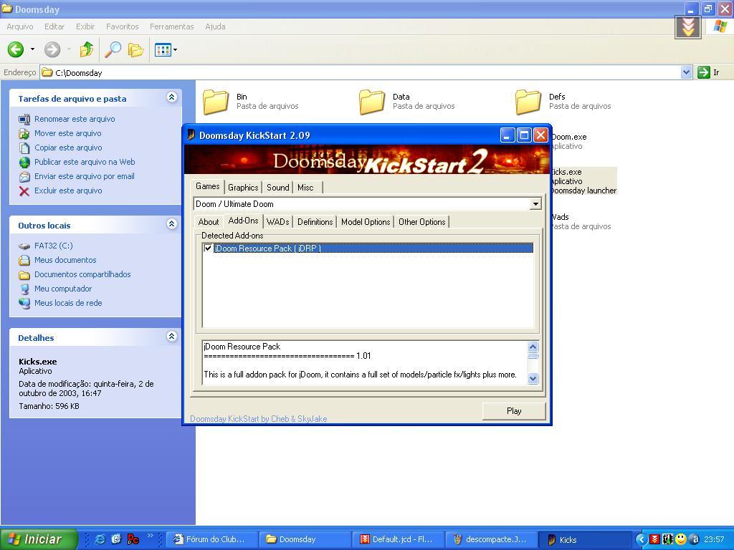The height and width of the screenshot is (550, 734).
Task: Open the Data folder
Action: [x=372, y=102]
